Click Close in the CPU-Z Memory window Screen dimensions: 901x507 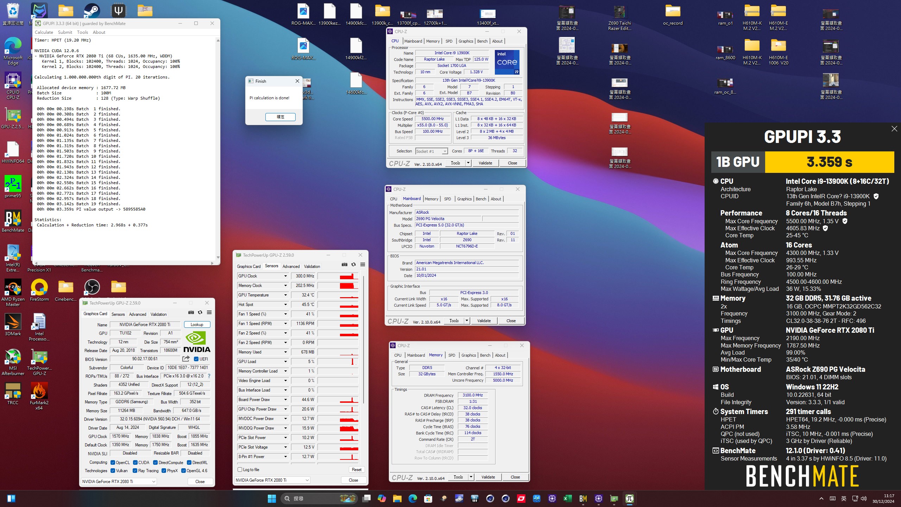(515, 477)
